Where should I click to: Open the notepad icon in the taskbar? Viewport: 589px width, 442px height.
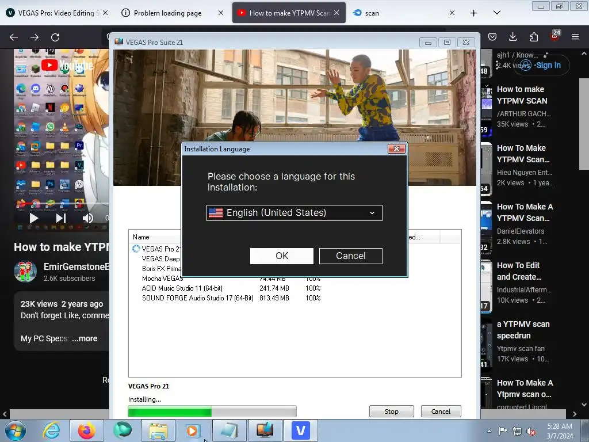pos(229,430)
